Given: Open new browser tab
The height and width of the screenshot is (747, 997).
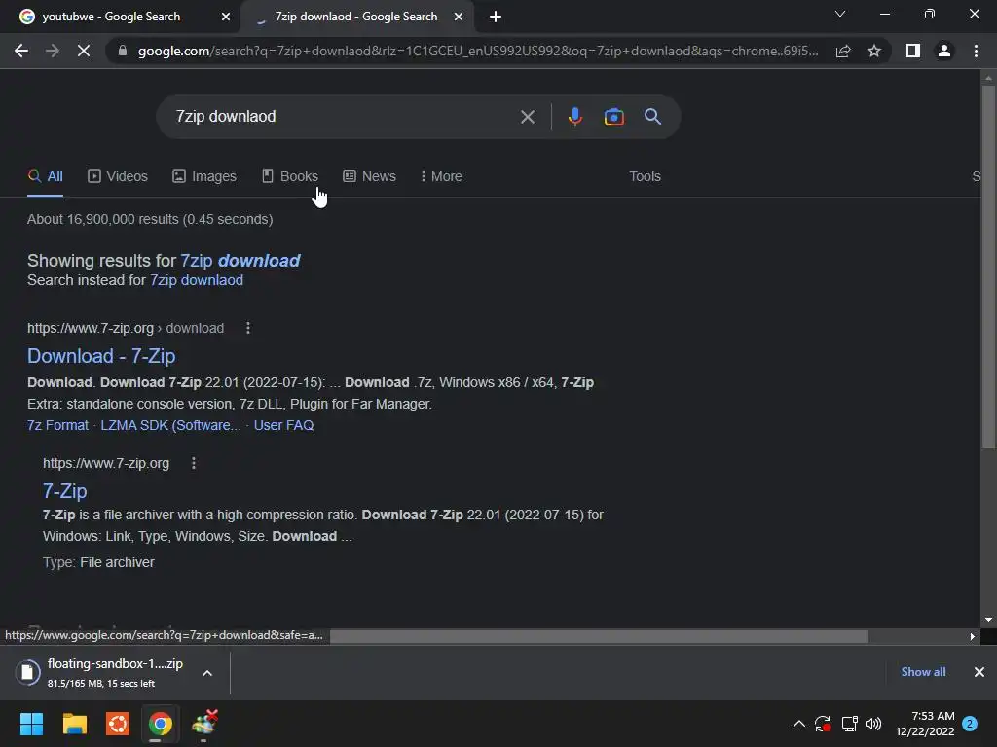Looking at the screenshot, I should coord(496,17).
